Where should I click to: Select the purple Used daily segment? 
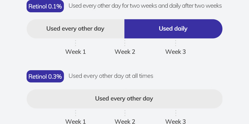pyautogui.click(x=173, y=29)
